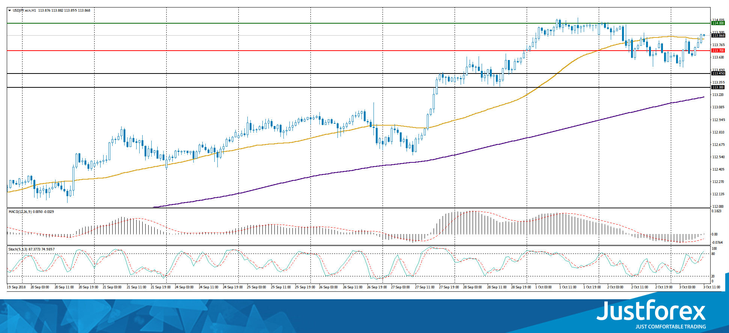
Task: Click the 19 Sep 2018 date on the time axis
Action: [17, 287]
